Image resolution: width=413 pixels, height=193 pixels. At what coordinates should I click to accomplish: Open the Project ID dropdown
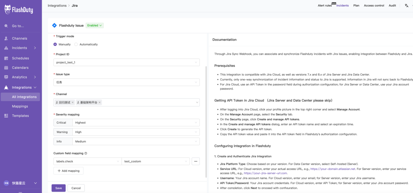pyautogui.click(x=126, y=62)
